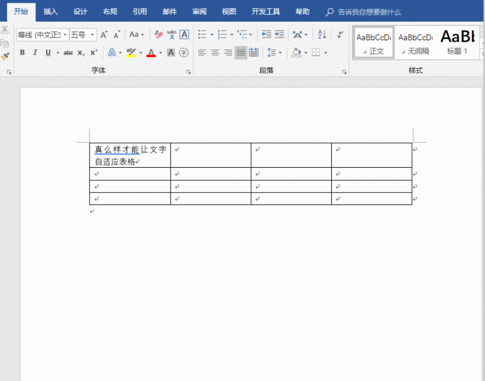Open the font name dropdown
This screenshot has width=485, height=381.
tap(65, 34)
